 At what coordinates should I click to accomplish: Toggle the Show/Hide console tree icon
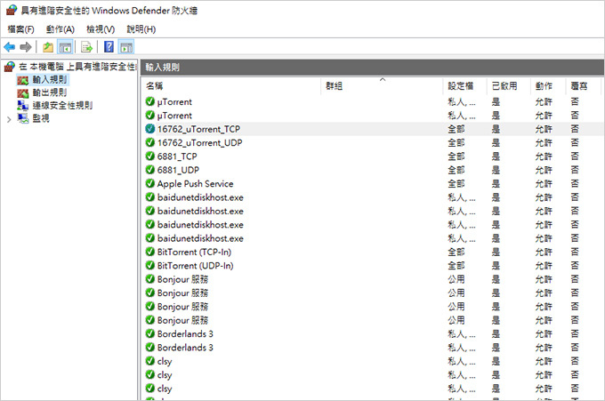pyautogui.click(x=65, y=47)
